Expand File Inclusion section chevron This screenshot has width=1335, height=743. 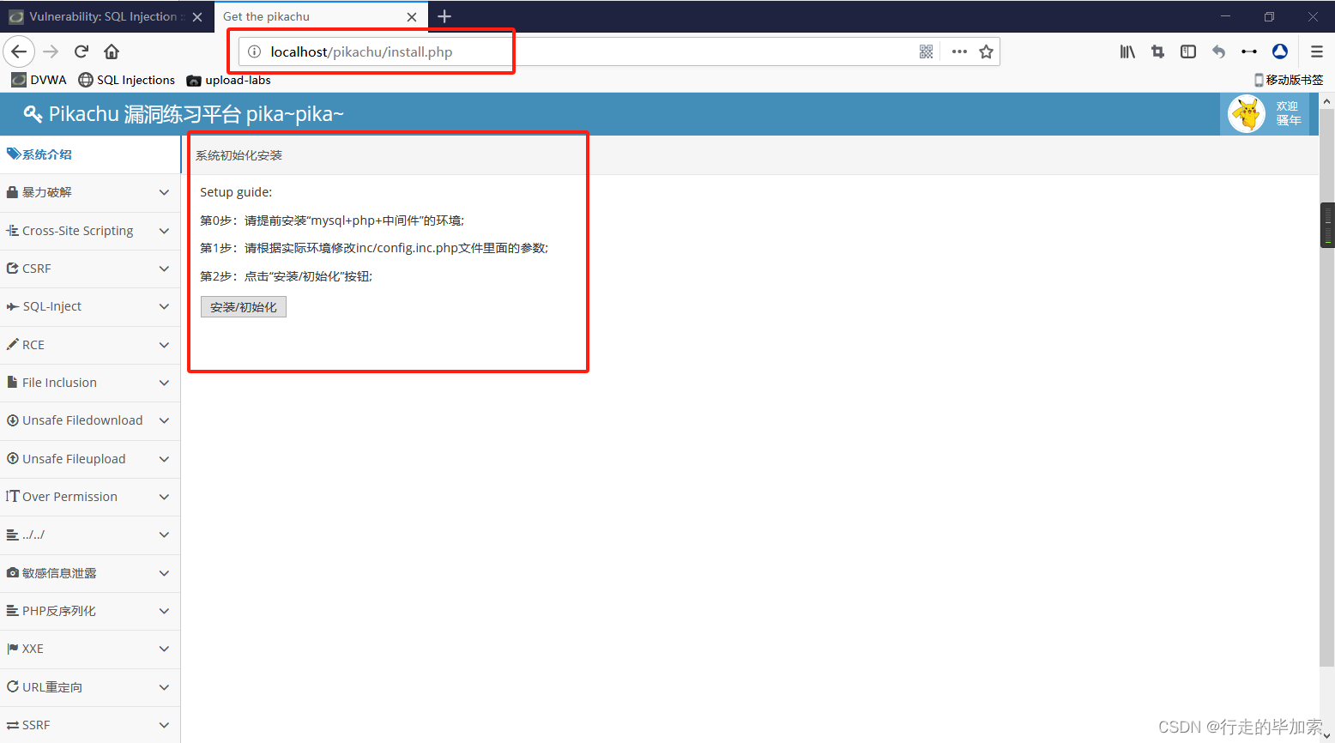(164, 383)
